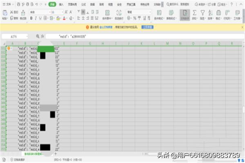This screenshot has width=245, height=163.
Task: Open the 视图 View tab
Action: [111, 4]
